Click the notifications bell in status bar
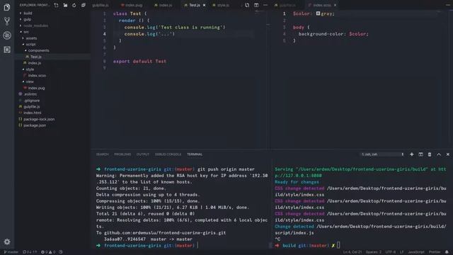The width and height of the screenshot is (453, 255). (x=447, y=252)
